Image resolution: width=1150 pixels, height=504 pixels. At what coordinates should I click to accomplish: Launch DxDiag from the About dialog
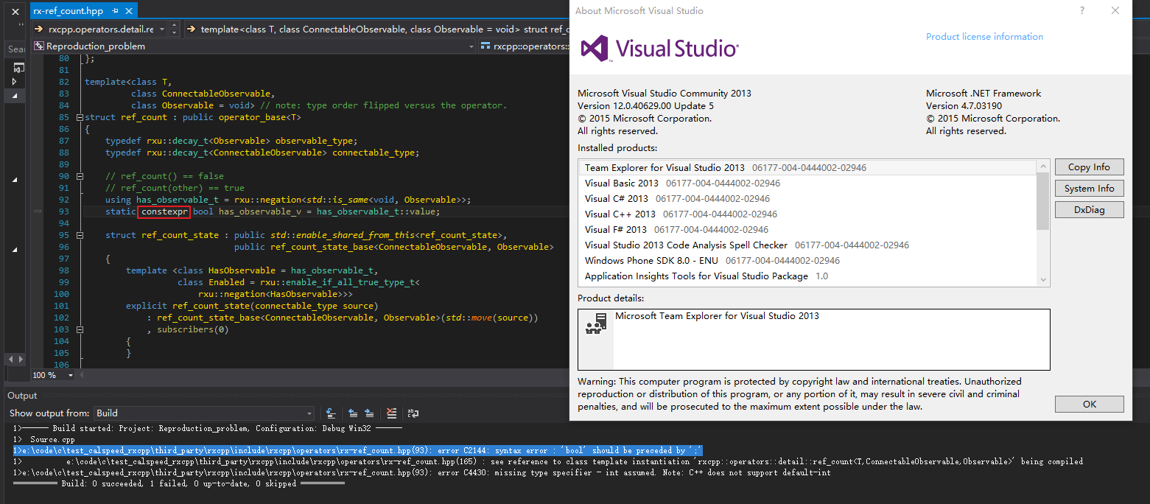[1089, 210]
